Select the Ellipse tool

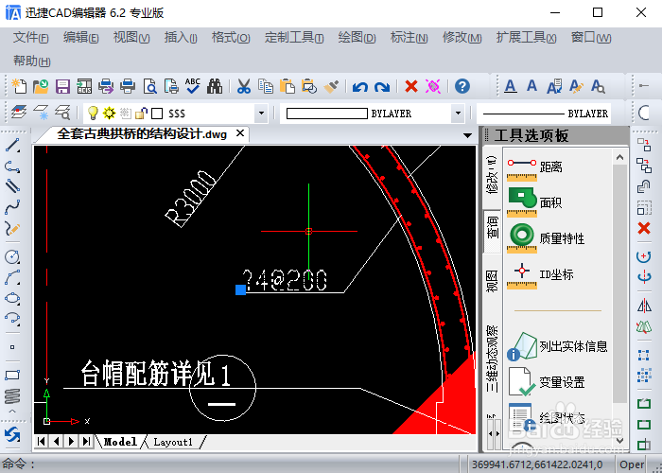pos(12,298)
